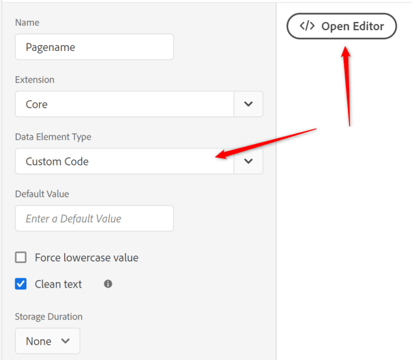Click the Storage Duration label
This screenshot has width=412, height=360.
coord(48,317)
